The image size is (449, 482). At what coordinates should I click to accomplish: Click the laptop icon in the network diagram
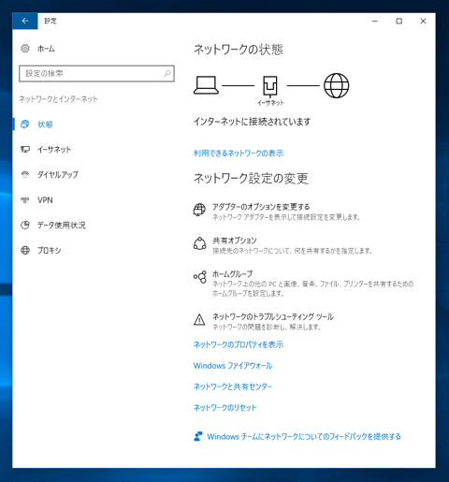click(x=206, y=85)
